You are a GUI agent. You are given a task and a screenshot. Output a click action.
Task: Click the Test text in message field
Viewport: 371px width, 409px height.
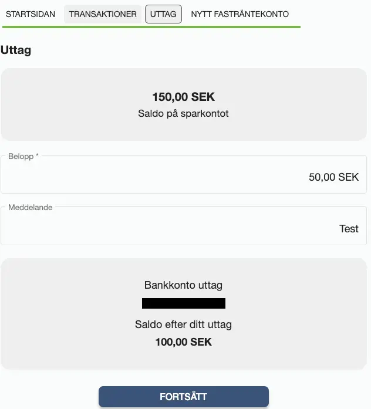click(349, 229)
